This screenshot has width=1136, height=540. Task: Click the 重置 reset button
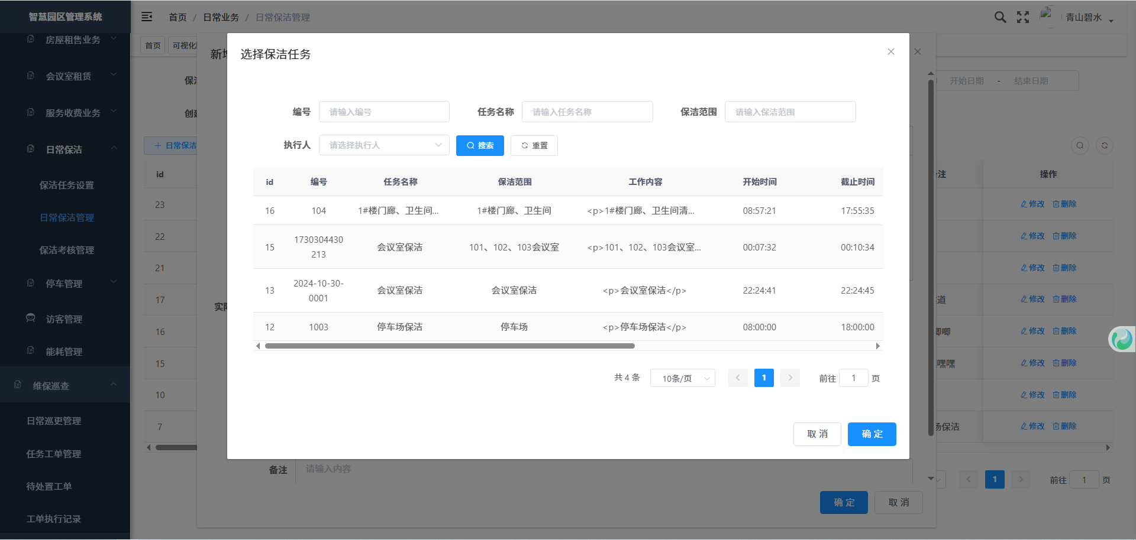[x=534, y=145]
